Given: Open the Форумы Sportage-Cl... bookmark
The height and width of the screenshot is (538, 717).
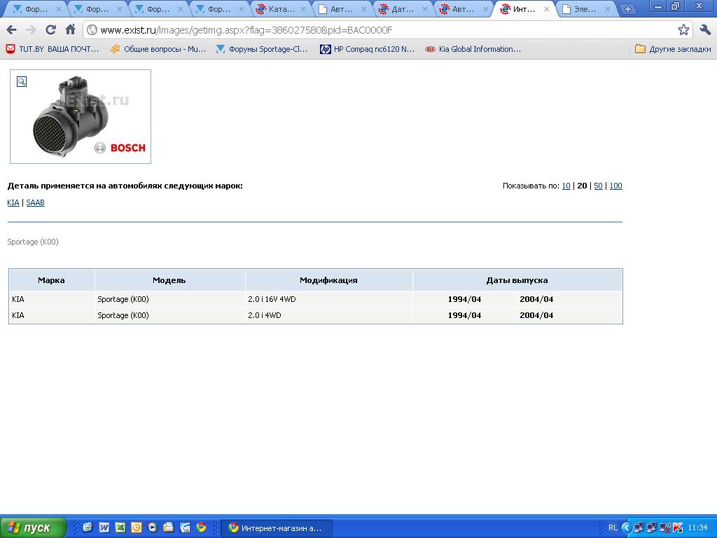Looking at the screenshot, I should tap(262, 49).
